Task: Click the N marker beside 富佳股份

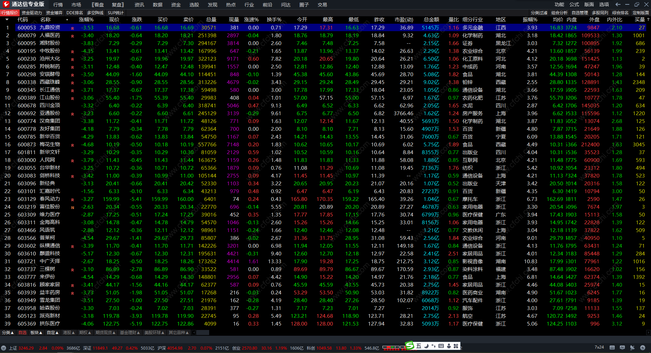Action: pos(73,207)
